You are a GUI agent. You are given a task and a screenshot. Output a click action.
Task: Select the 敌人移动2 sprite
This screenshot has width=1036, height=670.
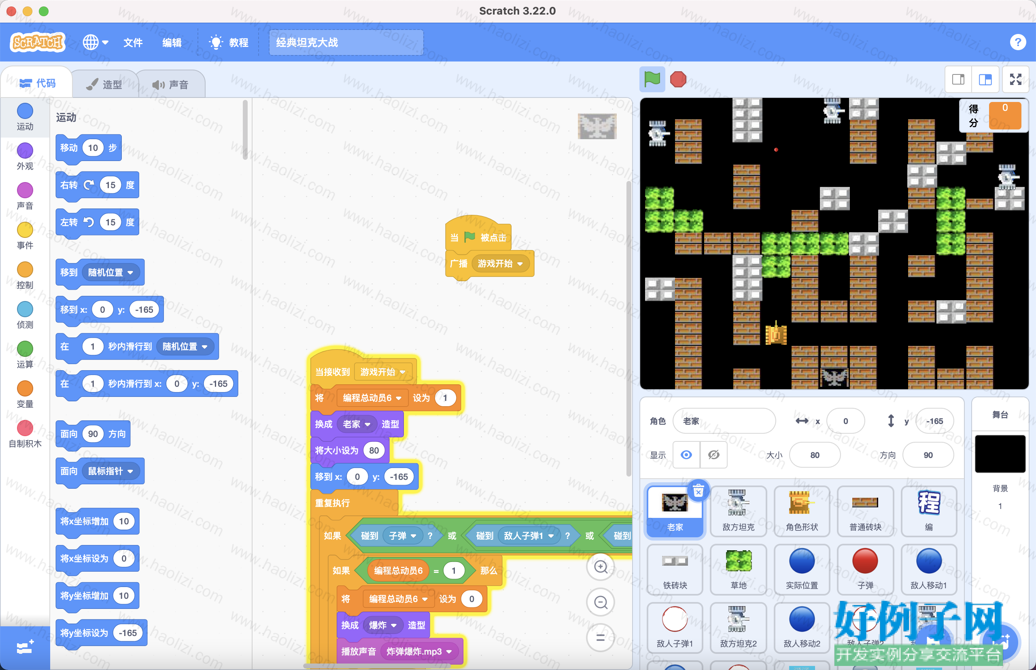tap(801, 628)
